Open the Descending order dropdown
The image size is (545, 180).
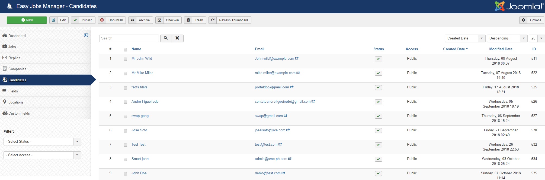(x=507, y=38)
